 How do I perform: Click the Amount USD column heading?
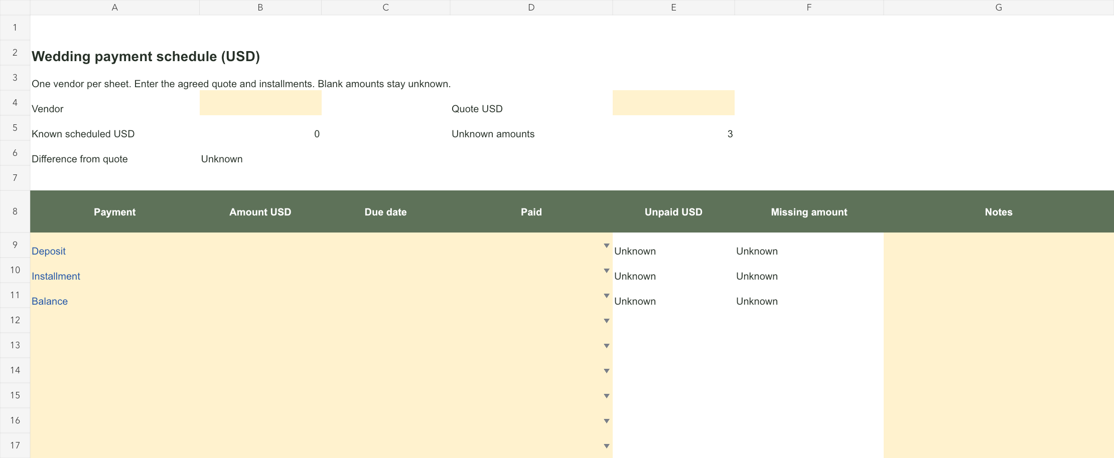tap(260, 212)
